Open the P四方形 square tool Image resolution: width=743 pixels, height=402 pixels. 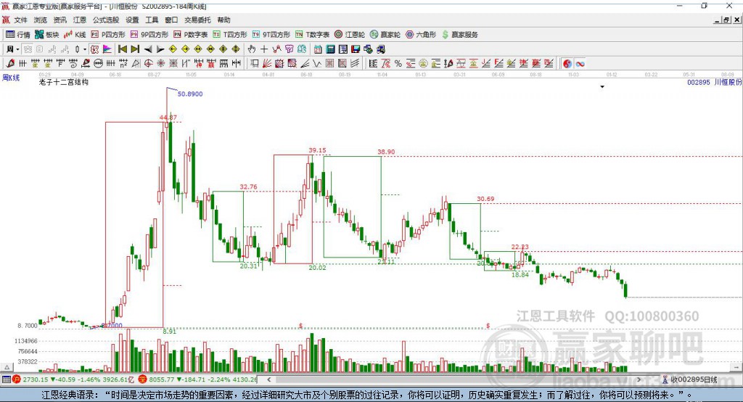point(108,35)
